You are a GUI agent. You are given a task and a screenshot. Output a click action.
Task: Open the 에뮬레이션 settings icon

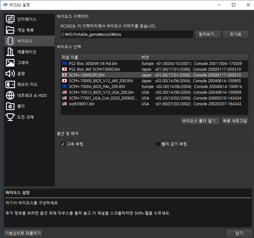pos(10,52)
